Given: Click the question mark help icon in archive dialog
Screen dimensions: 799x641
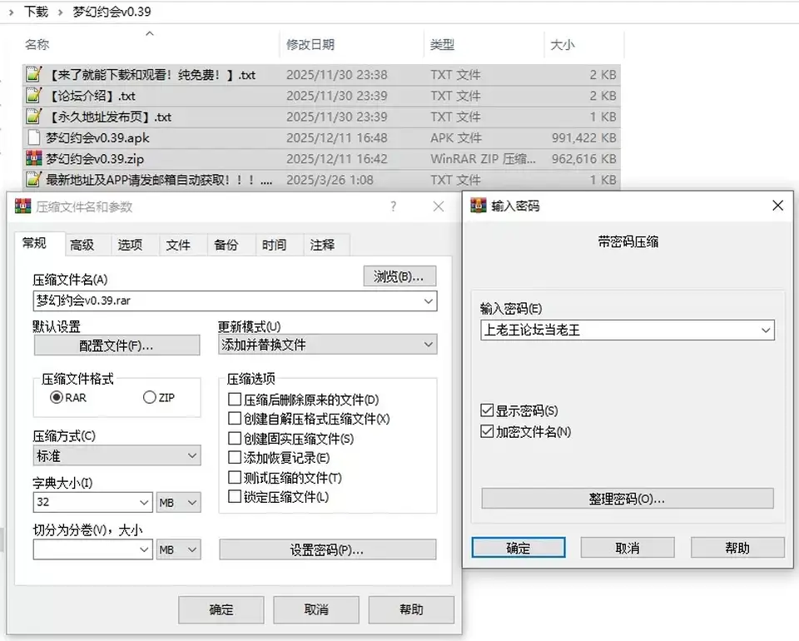Looking at the screenshot, I should pyautogui.click(x=393, y=206).
